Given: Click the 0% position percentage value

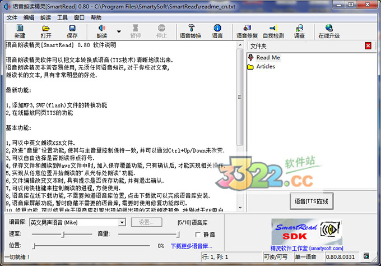Looking at the screenshot, I should click(x=161, y=246).
